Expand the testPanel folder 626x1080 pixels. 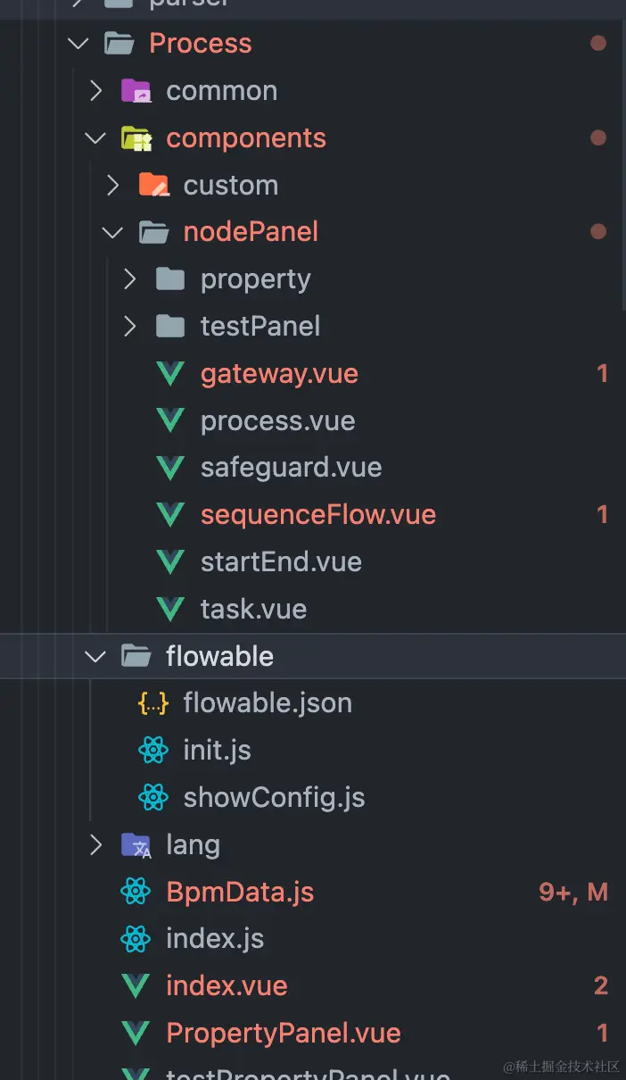point(130,326)
